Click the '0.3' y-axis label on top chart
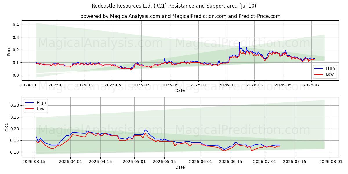Viewport: 348px width, 174px height. [16, 37]
